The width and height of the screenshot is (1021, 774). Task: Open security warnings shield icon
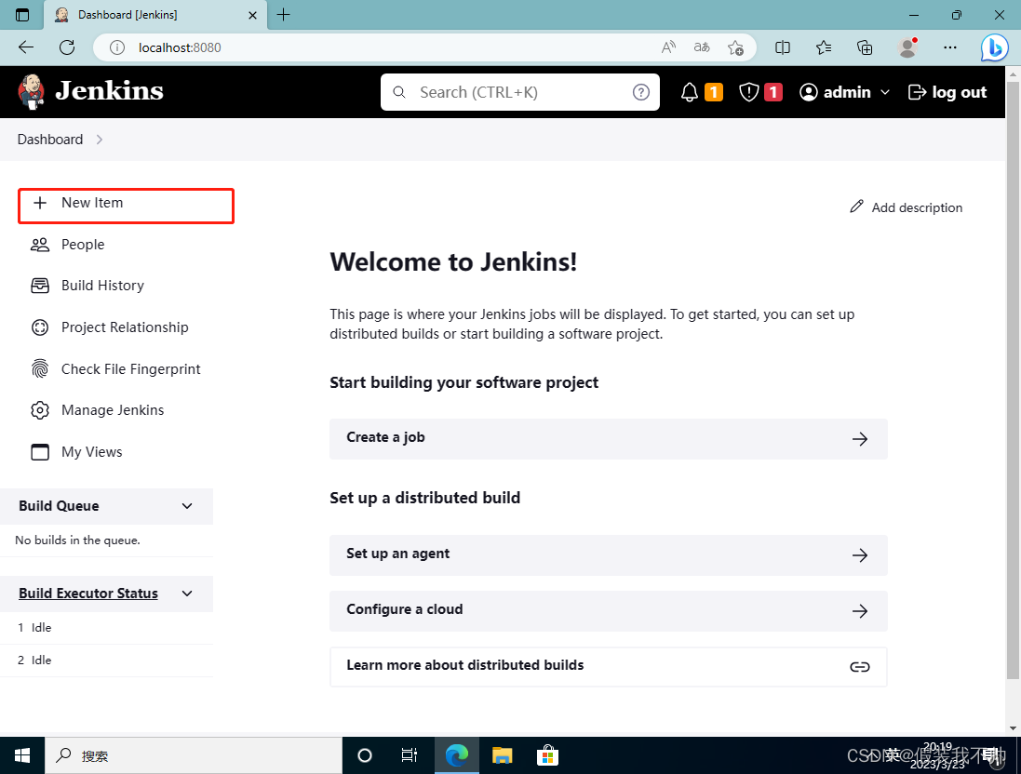click(749, 92)
